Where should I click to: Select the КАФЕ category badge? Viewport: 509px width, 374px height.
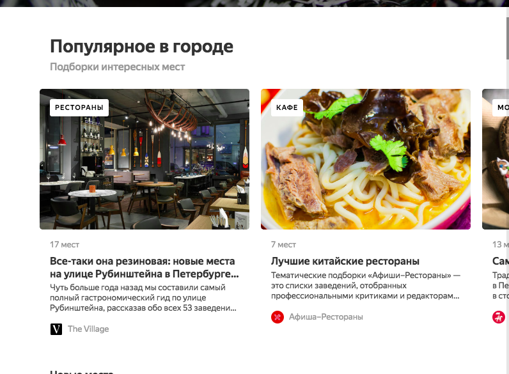tap(287, 107)
